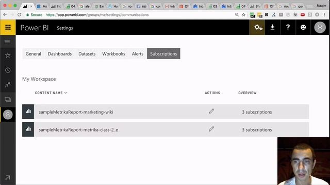Image resolution: width=330 pixels, height=185 pixels.
Task: Open Shared with me people icon
Action: (8, 85)
